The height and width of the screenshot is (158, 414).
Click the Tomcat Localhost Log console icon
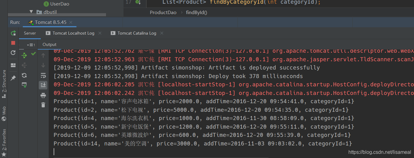[x=48, y=33]
